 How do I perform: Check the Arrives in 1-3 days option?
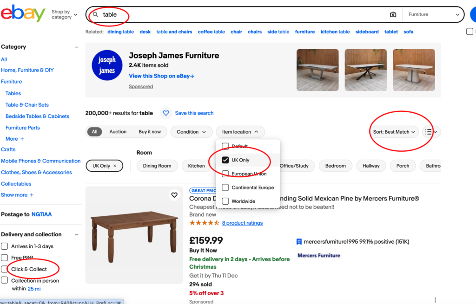tap(5, 246)
